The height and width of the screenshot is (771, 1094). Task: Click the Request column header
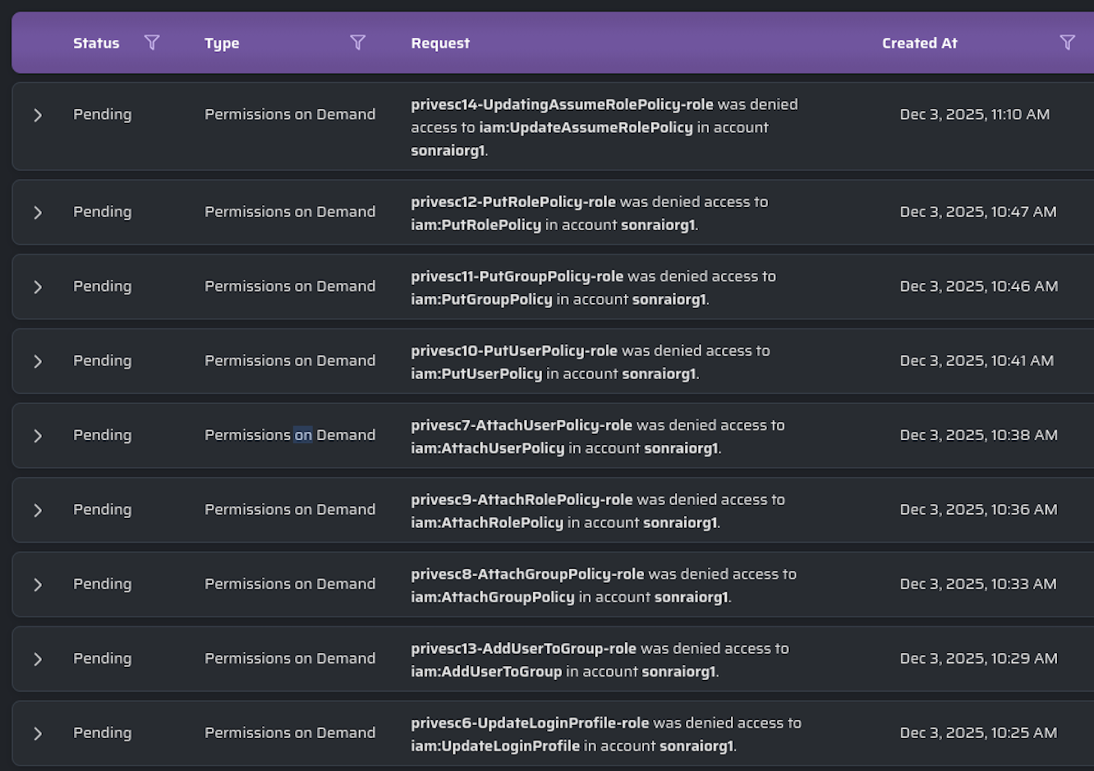pyautogui.click(x=440, y=43)
